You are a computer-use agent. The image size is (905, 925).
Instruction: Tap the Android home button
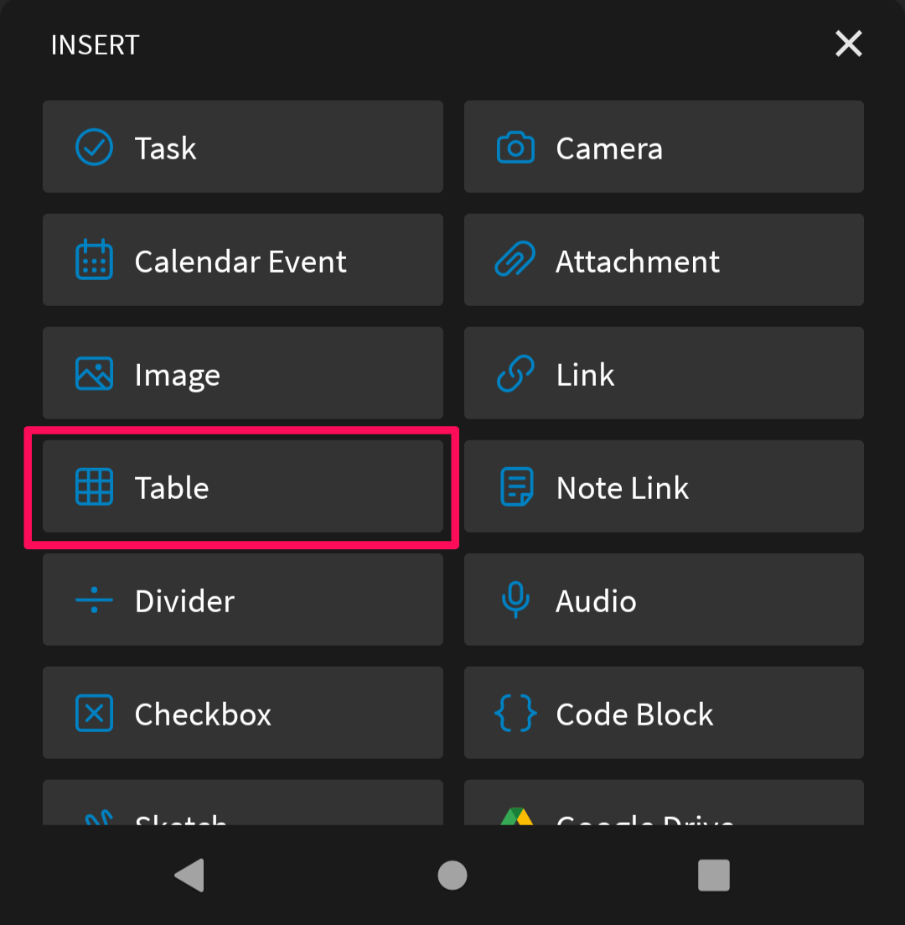[x=452, y=875]
